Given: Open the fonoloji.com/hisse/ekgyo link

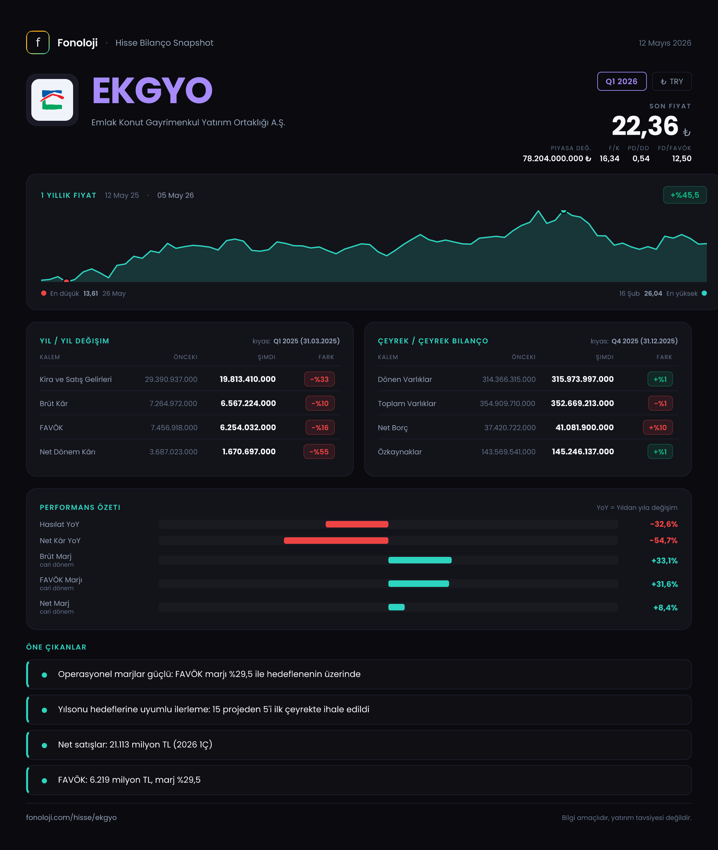Looking at the screenshot, I should pos(71,817).
